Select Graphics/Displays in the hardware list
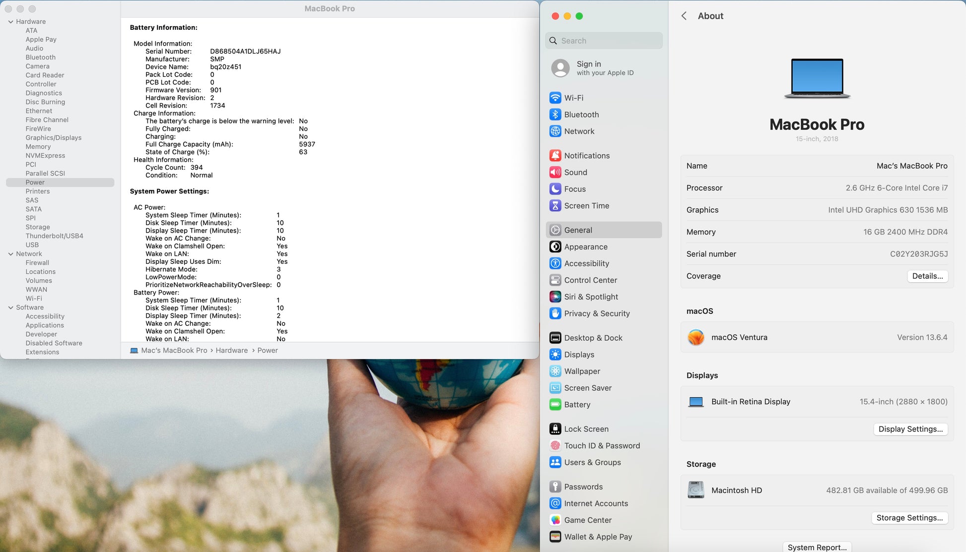 [53, 138]
